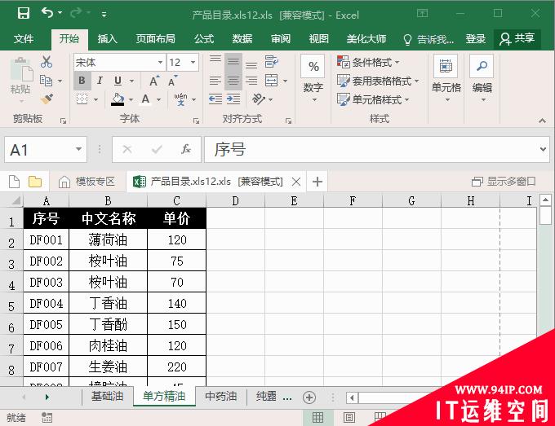Toggle Underline formatting
This screenshot has height=426, width=555.
(x=118, y=81)
